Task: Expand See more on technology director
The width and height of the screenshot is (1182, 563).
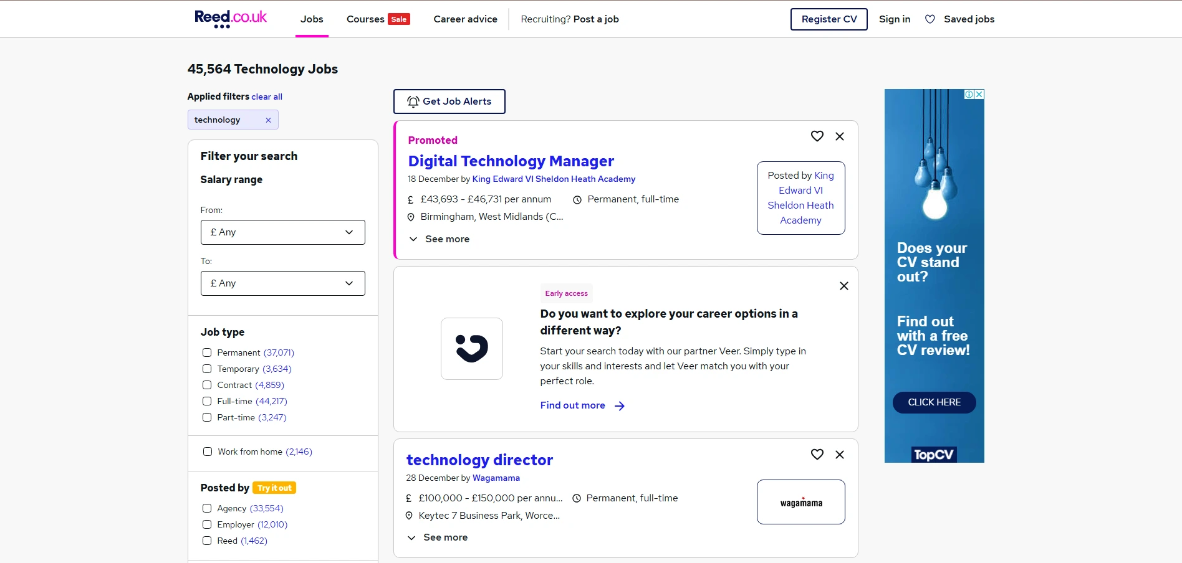Action: (x=438, y=537)
